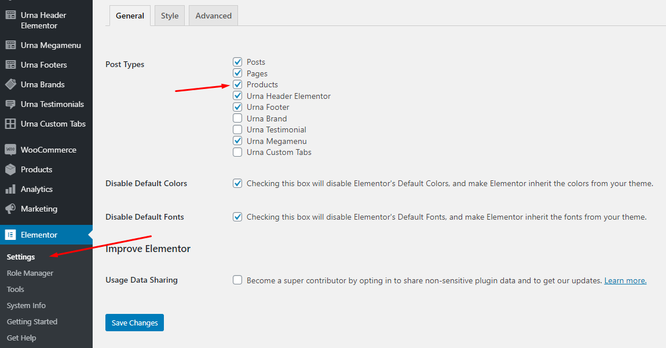Click the Products box icon
The height and width of the screenshot is (348, 666).
point(10,169)
